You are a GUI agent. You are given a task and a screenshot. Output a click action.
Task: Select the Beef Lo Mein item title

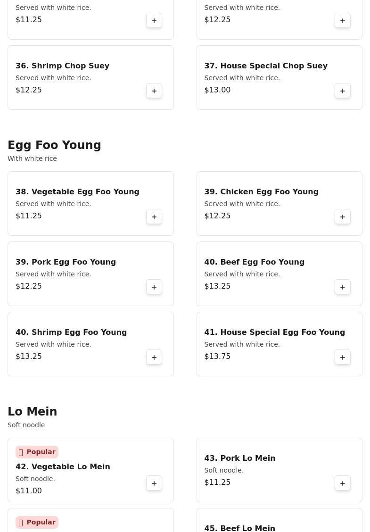click(239, 528)
